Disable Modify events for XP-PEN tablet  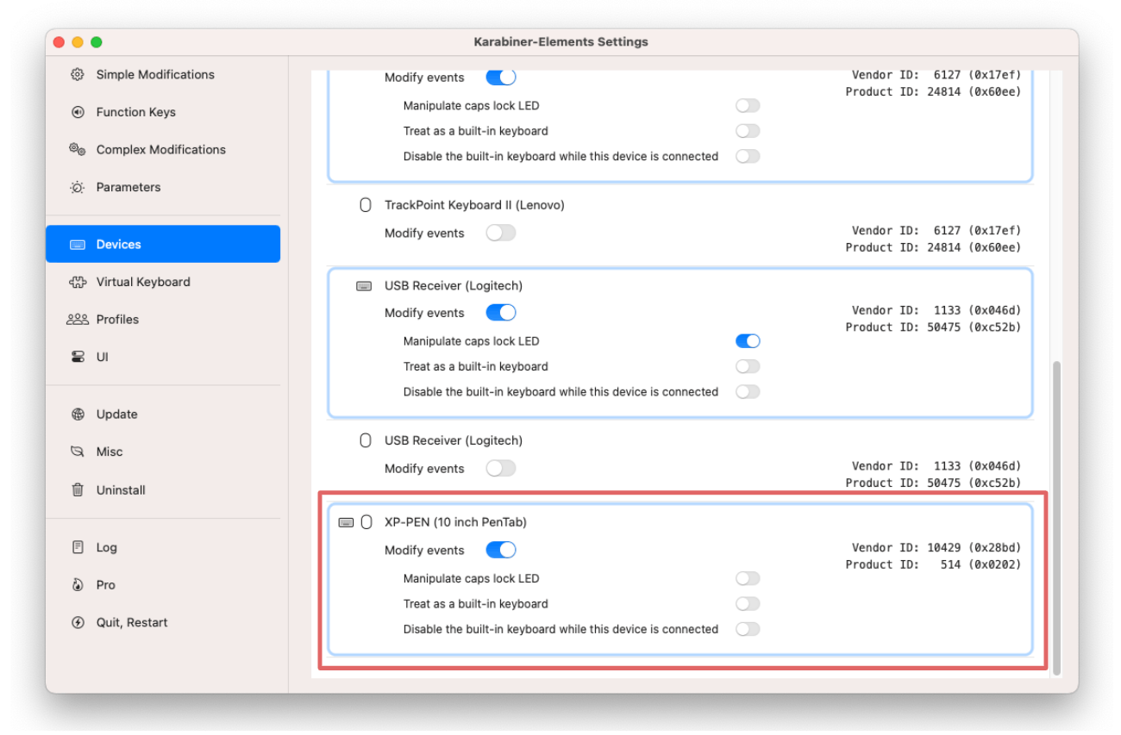click(x=501, y=550)
